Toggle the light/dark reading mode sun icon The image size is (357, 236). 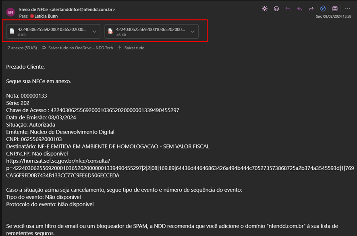click(265, 8)
